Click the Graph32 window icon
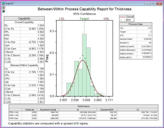164x128 pixels. (3, 4)
